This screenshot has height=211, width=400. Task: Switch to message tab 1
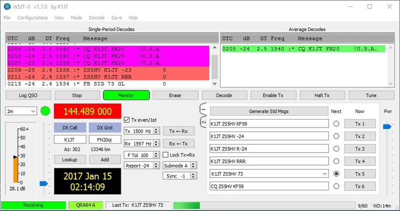(203, 109)
